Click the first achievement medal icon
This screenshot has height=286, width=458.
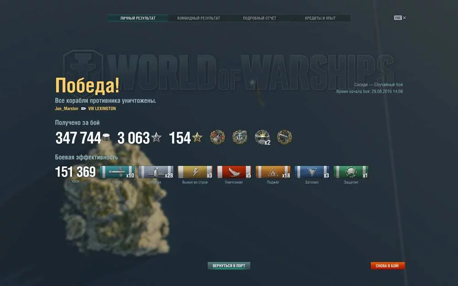point(218,137)
